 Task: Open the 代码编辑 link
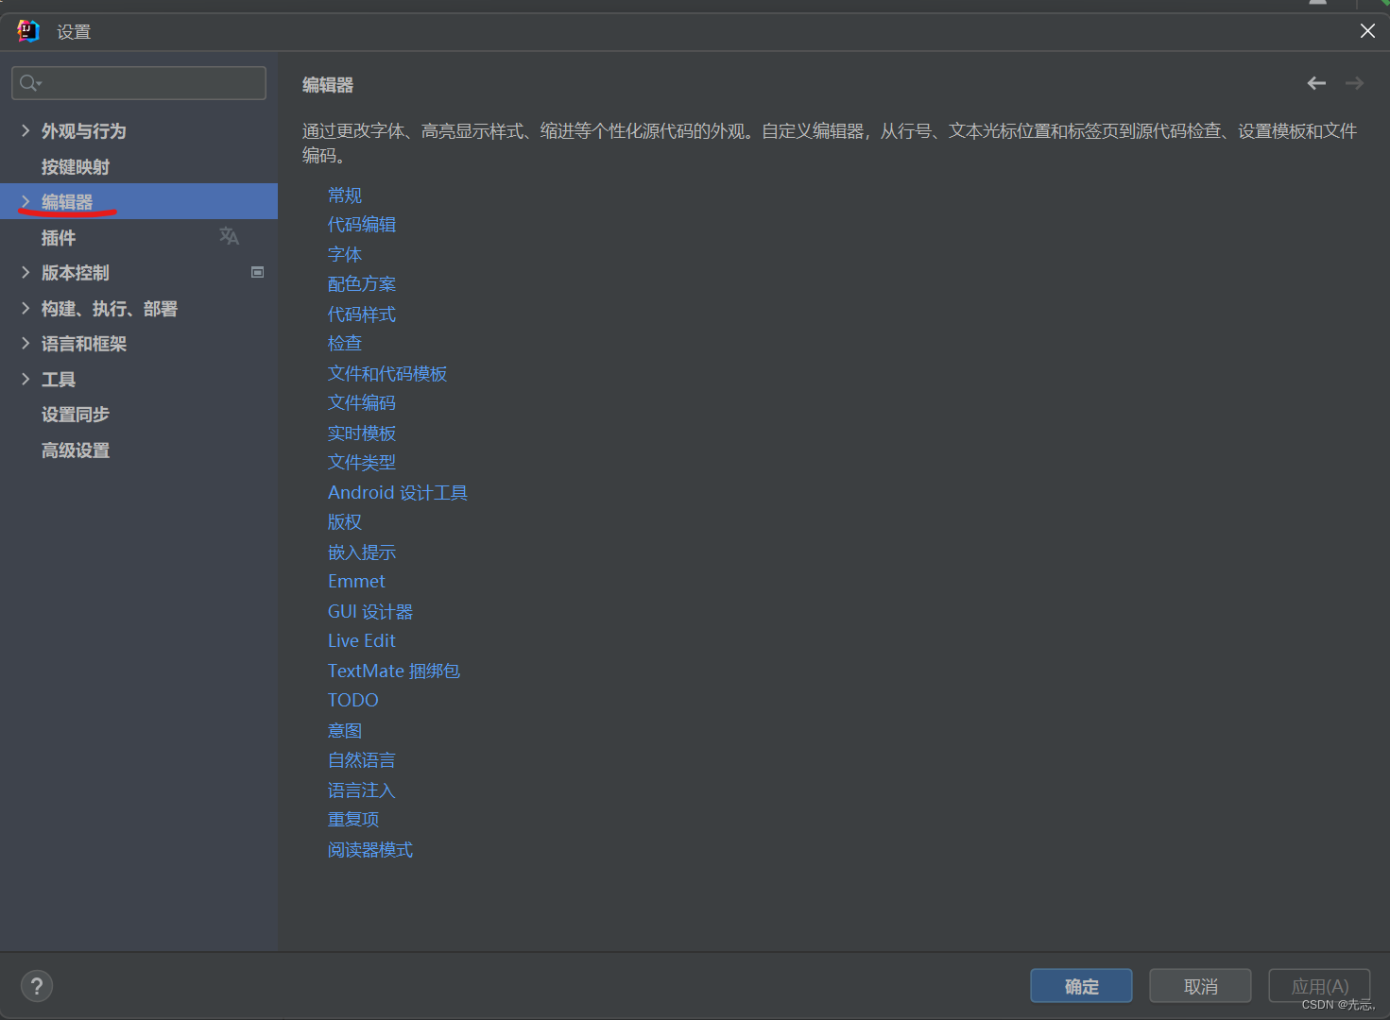point(362,224)
